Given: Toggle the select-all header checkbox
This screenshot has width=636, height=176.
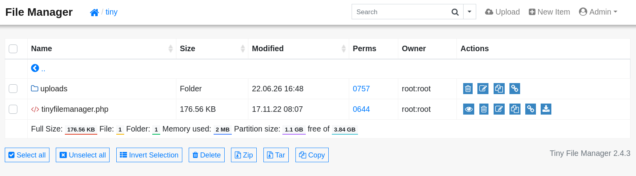Looking at the screenshot, I should click(x=13, y=49).
